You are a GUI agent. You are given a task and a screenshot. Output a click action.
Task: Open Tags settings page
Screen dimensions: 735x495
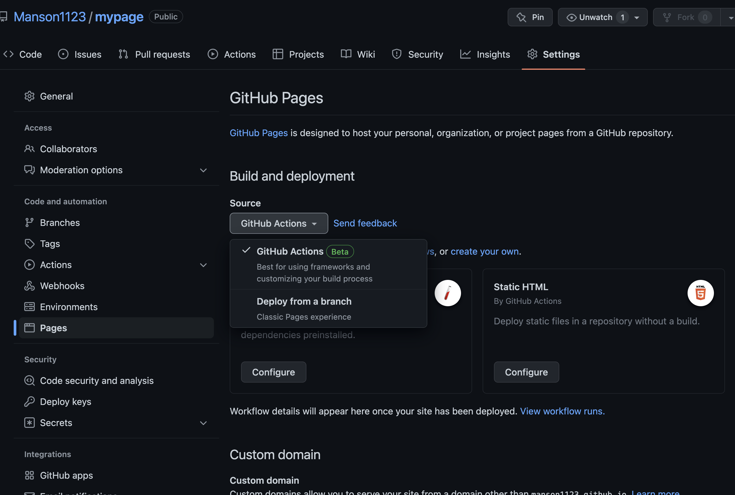point(116,244)
